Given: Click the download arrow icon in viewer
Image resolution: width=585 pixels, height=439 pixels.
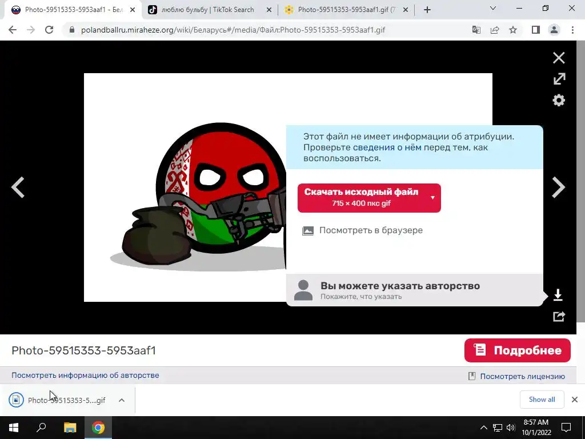Looking at the screenshot, I should coord(558,295).
